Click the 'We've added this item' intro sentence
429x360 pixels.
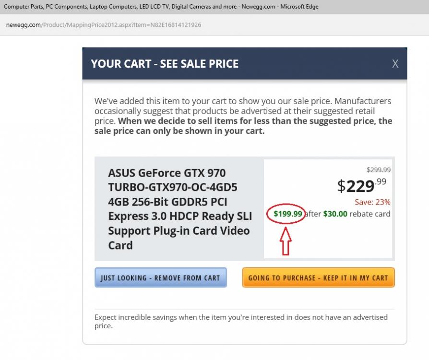(213, 101)
